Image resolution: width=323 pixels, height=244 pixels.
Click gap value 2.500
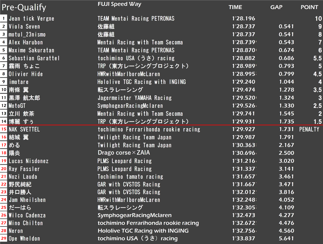point(286,153)
